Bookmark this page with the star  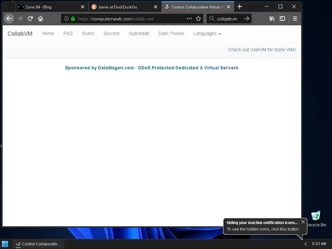tap(198, 18)
